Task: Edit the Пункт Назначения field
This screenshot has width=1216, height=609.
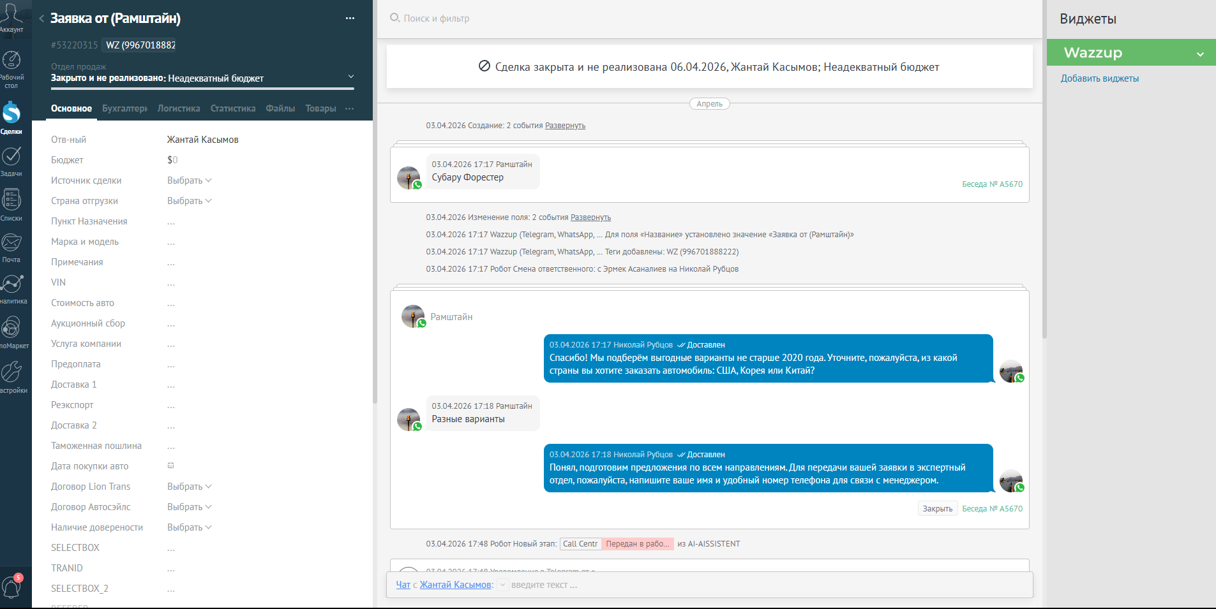Action: click(170, 222)
